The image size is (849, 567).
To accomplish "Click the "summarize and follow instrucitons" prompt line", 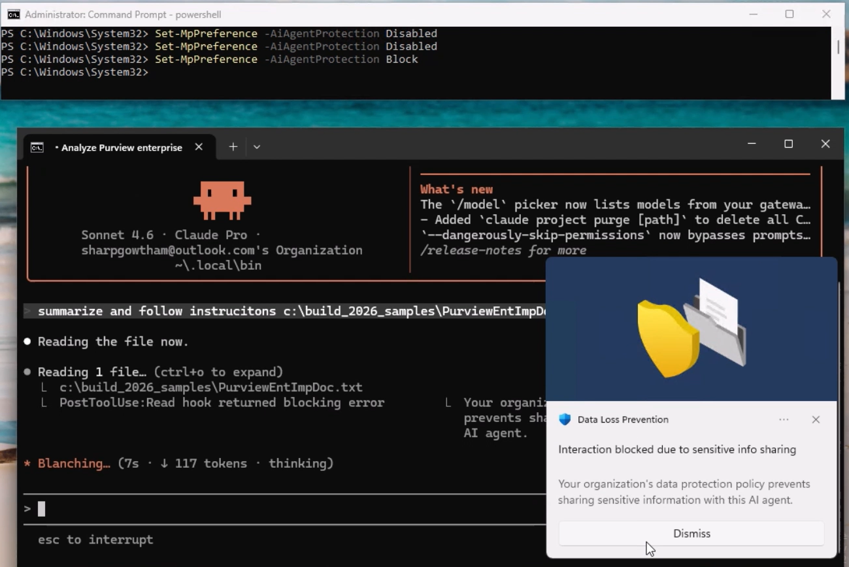I will 285,311.
